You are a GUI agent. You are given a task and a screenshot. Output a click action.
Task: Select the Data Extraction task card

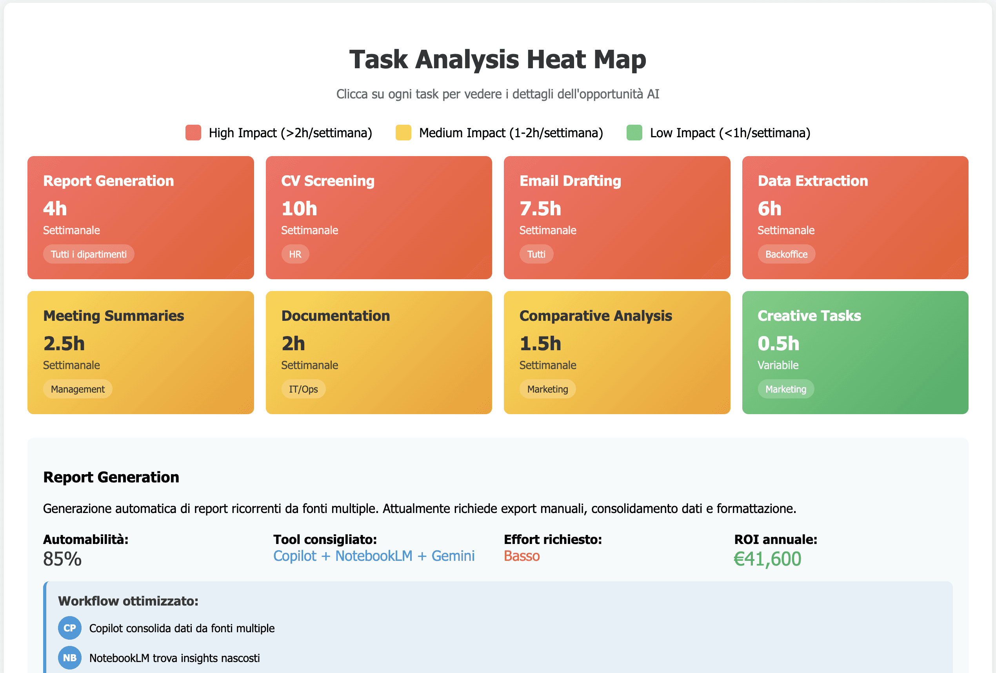(855, 217)
